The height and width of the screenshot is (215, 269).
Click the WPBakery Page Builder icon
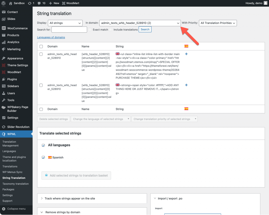click(x=4, y=107)
